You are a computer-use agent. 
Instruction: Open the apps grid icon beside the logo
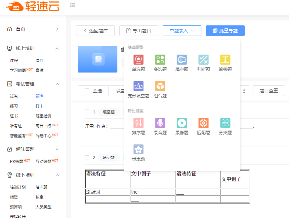72,5
